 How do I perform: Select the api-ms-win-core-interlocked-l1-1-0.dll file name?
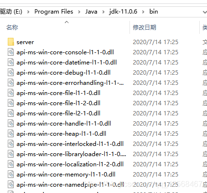70,144
